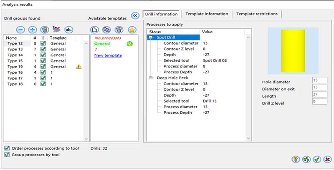Click the rename 'ab.' icon

69,30
